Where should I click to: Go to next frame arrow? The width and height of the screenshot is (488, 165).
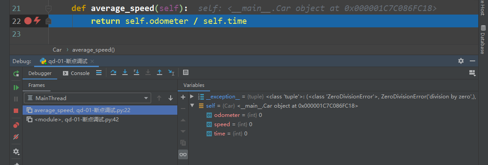pyautogui.click(x=171, y=98)
